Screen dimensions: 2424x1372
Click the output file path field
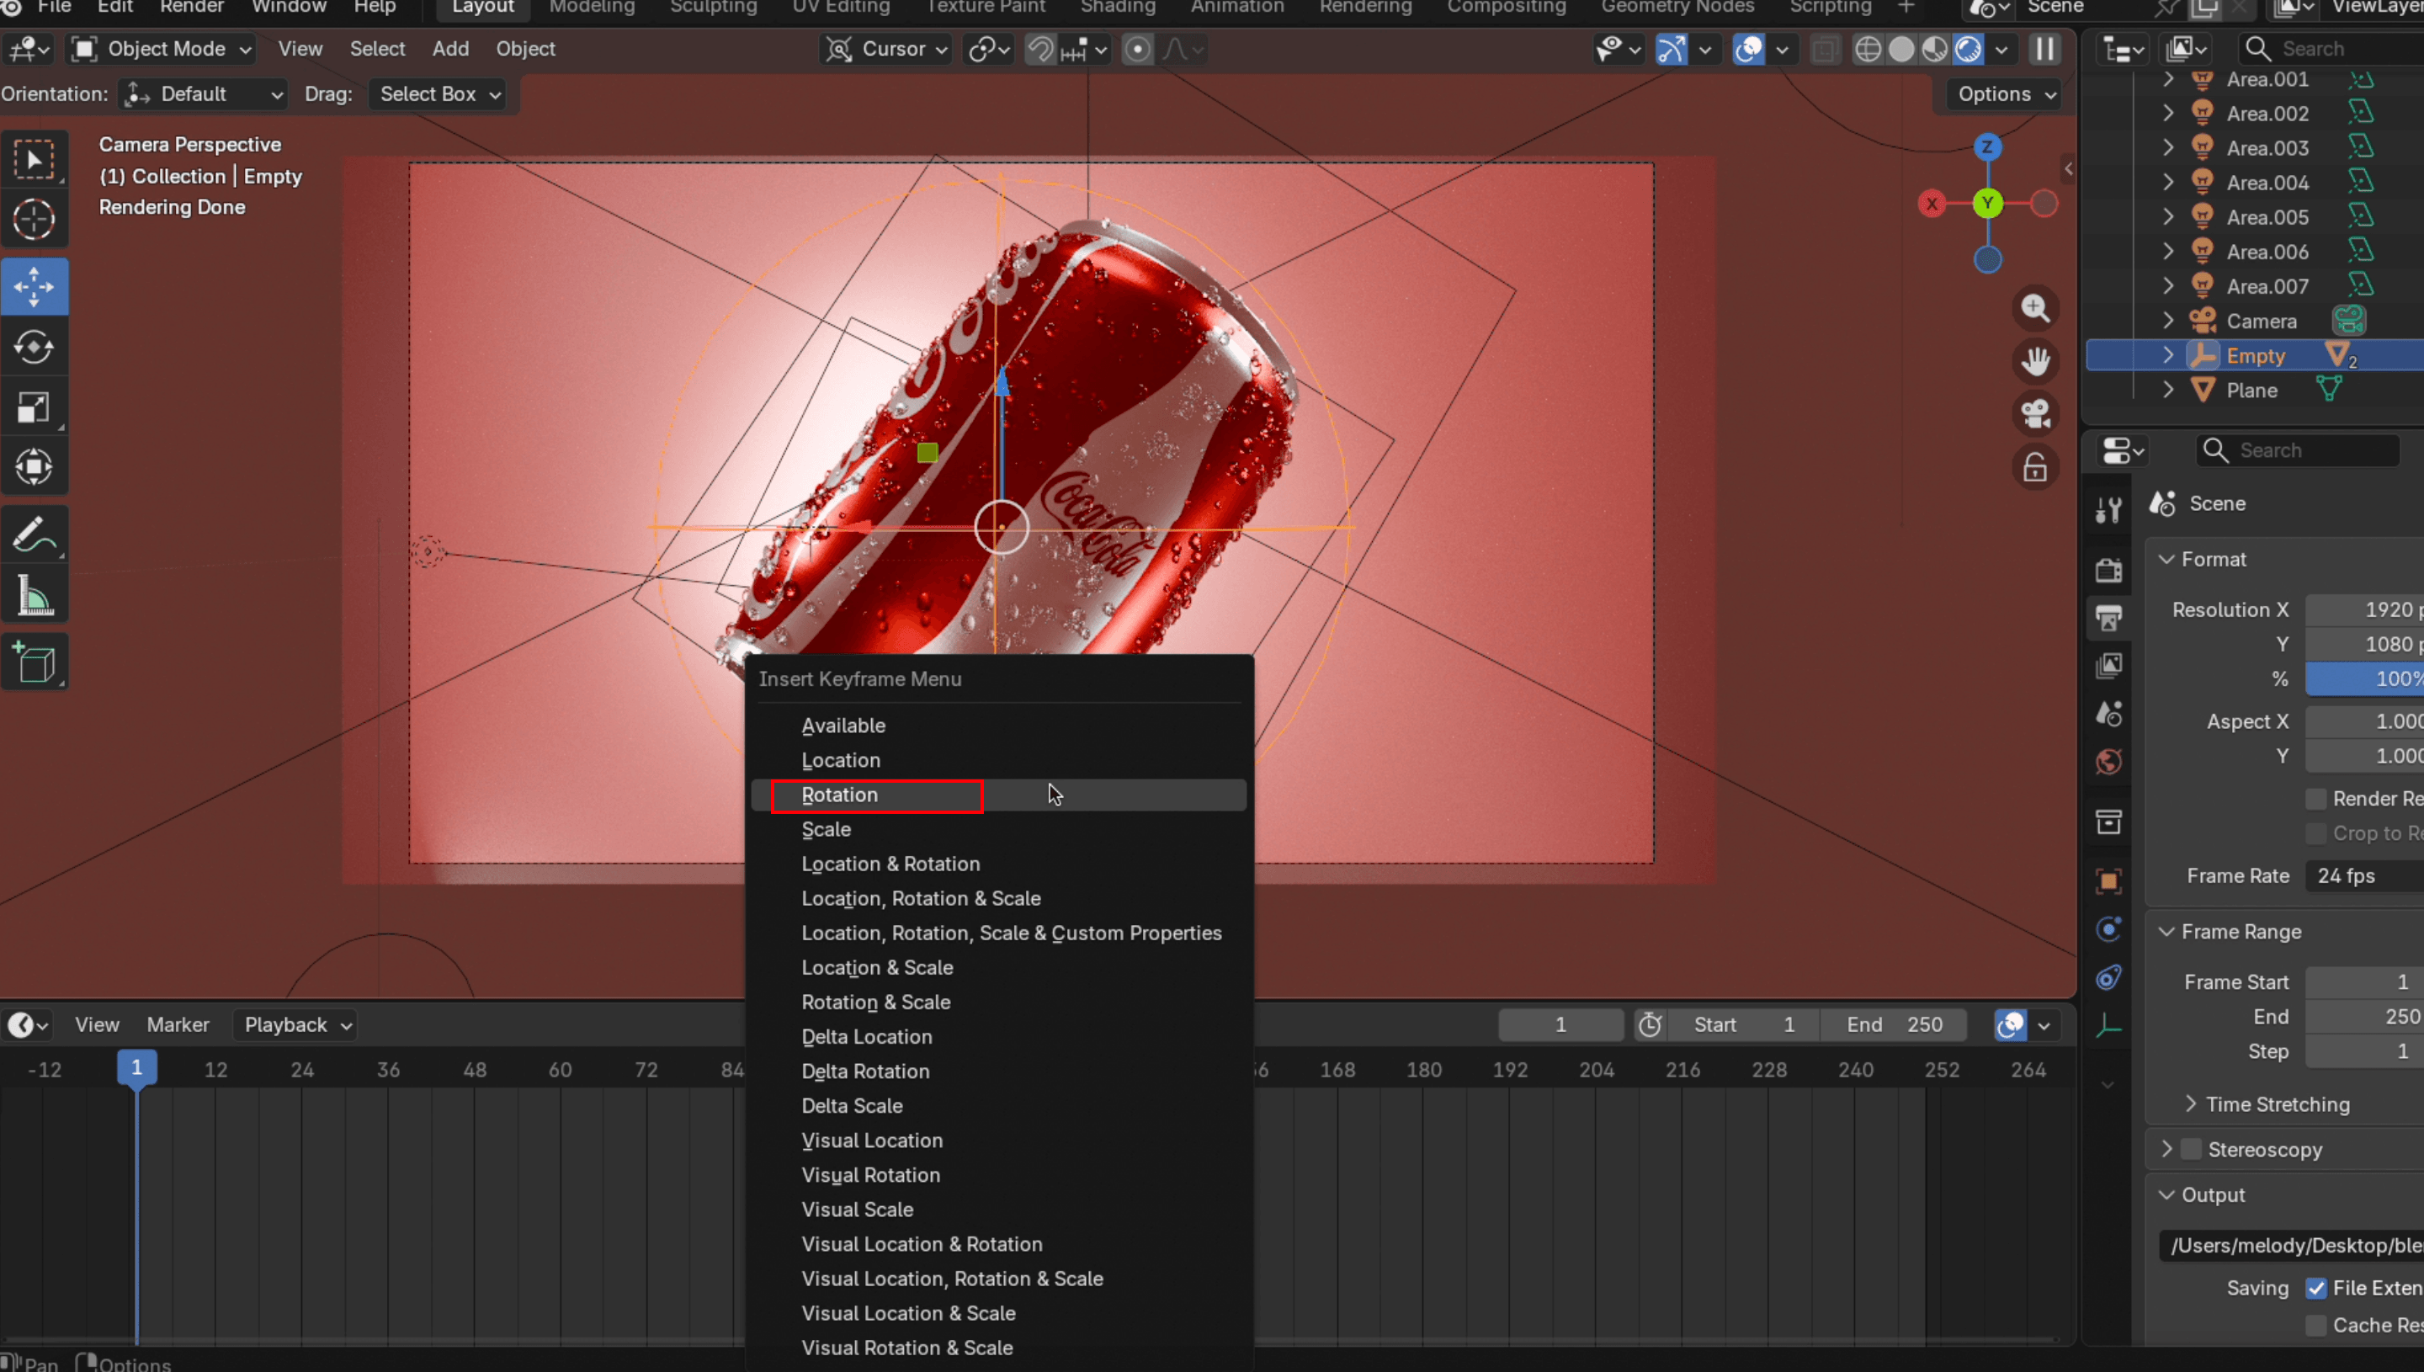pyautogui.click(x=2291, y=1246)
